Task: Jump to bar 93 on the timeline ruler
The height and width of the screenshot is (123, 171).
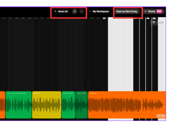Action: point(4,18)
